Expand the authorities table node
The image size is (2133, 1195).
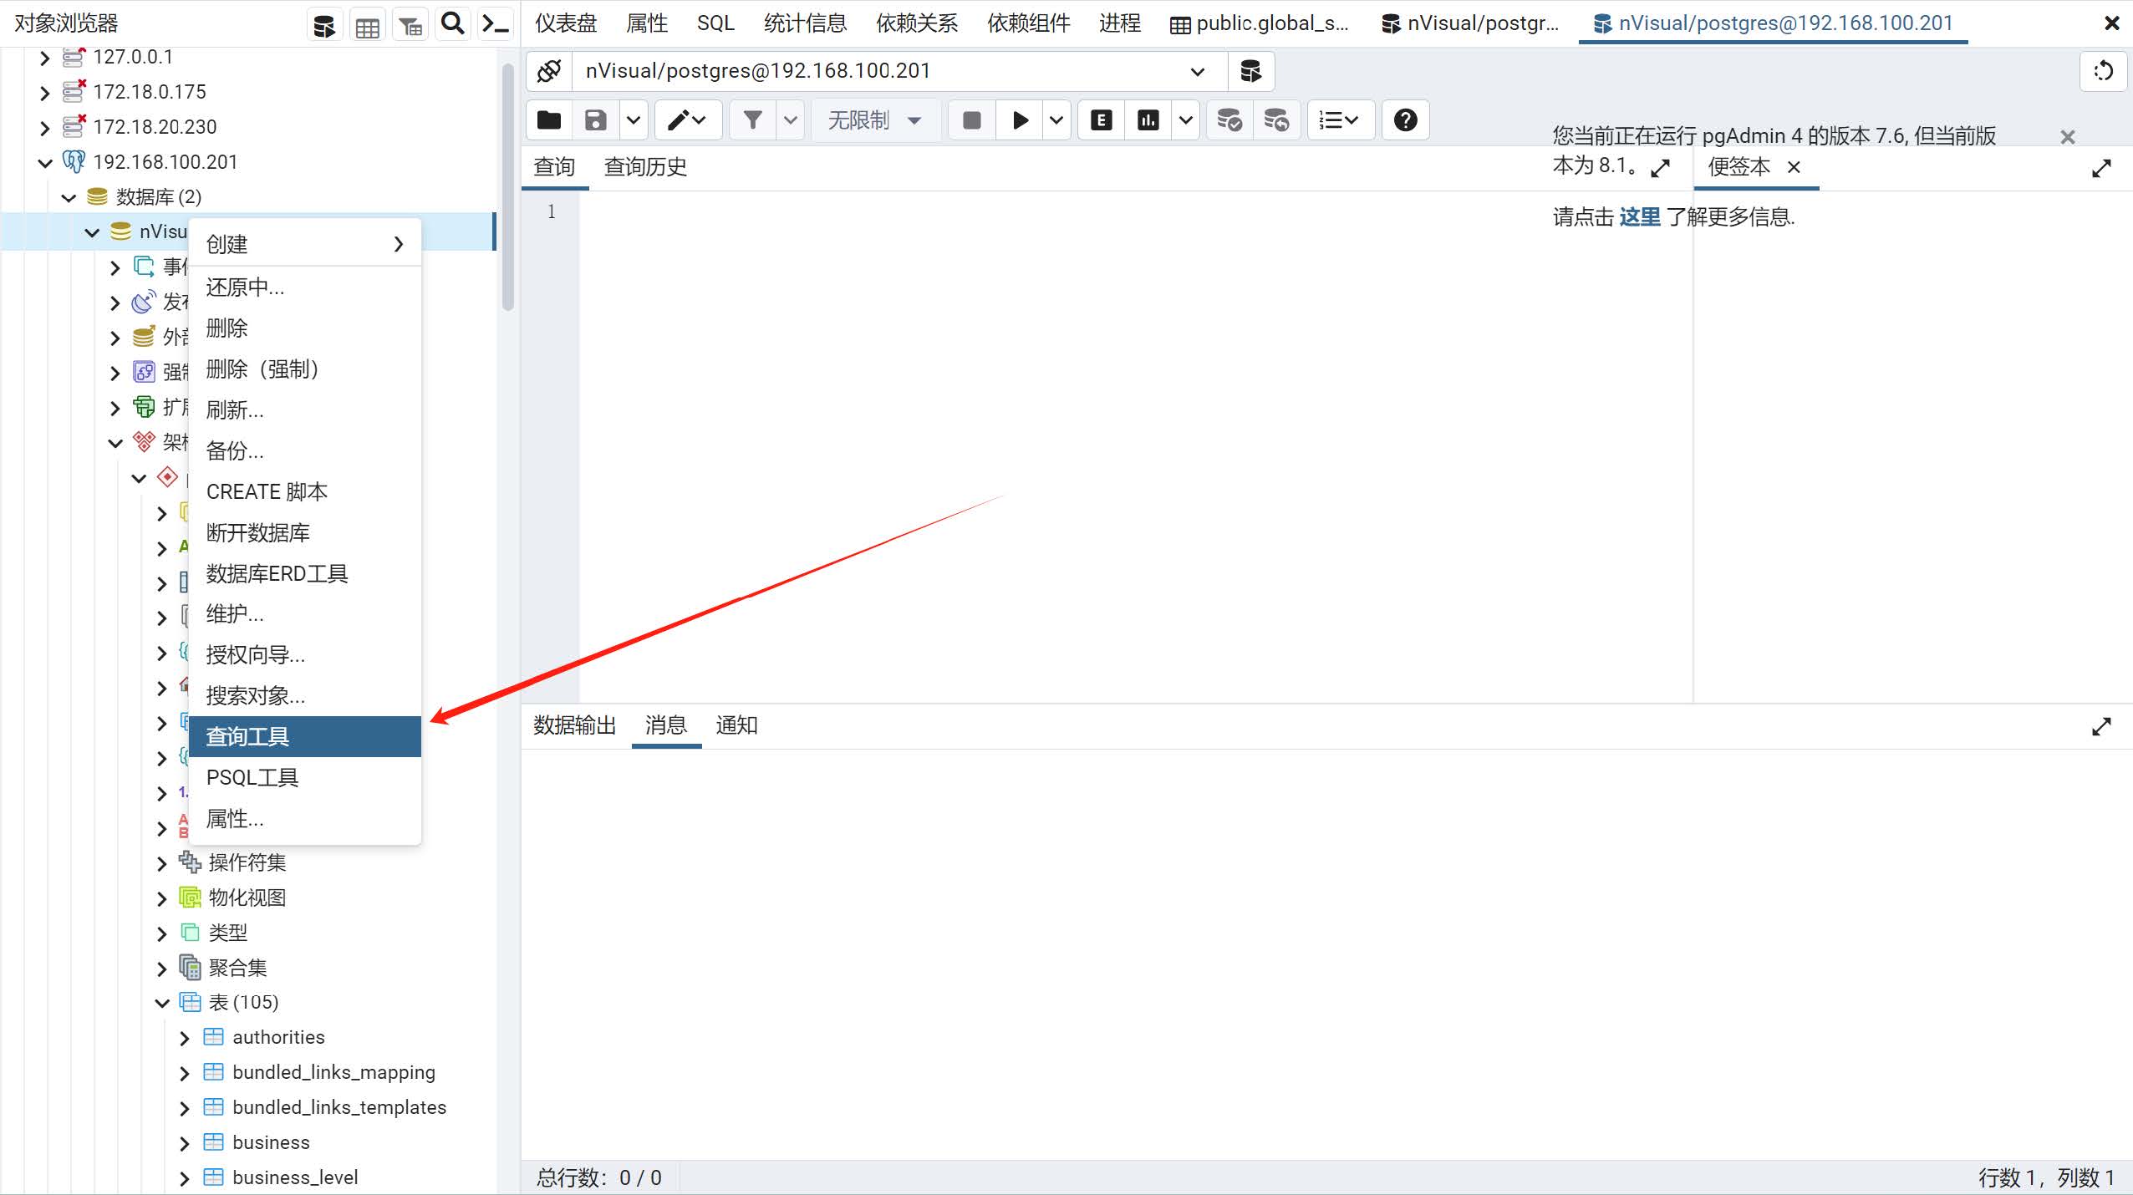click(x=186, y=1038)
